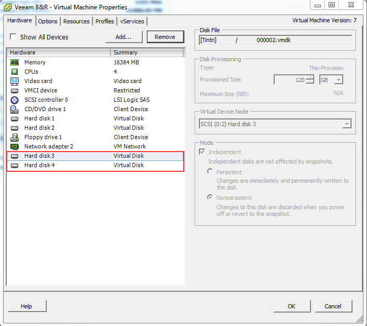Click the VMCI device icon
367x326 pixels.
click(15, 90)
